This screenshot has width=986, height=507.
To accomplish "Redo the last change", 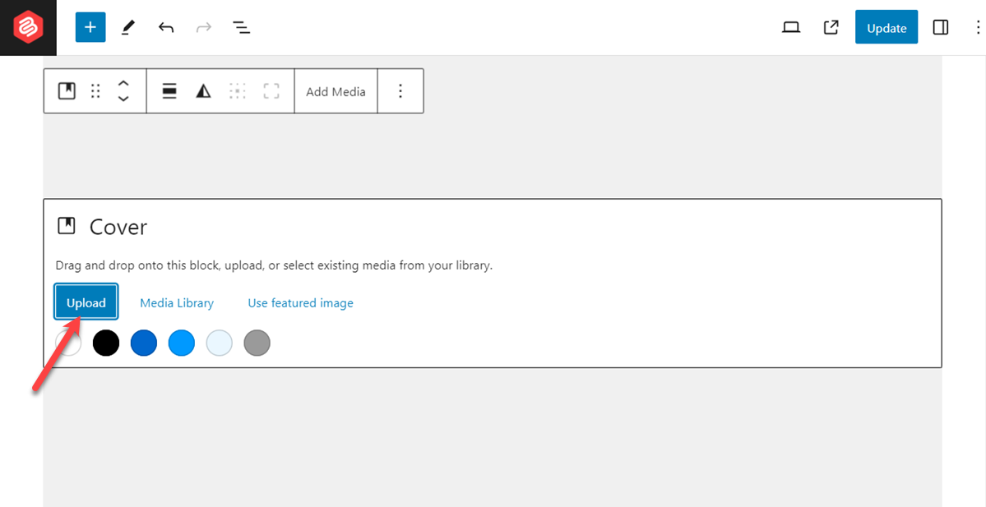I will (203, 26).
